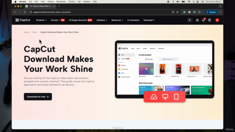Select the CapCut Video Editor browser tab
The width and height of the screenshot is (235, 132).
(40, 6)
